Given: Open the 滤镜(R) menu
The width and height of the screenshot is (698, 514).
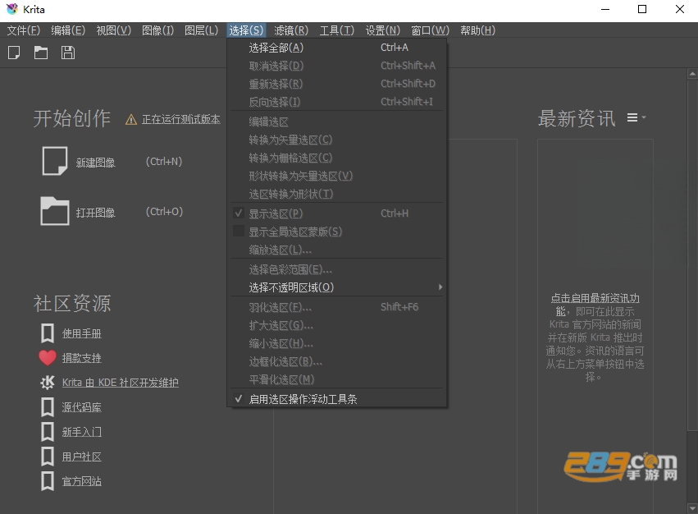Looking at the screenshot, I should click(x=291, y=30).
